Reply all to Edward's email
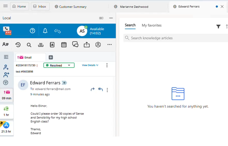The height and width of the screenshot is (146, 228). (x=100, y=89)
